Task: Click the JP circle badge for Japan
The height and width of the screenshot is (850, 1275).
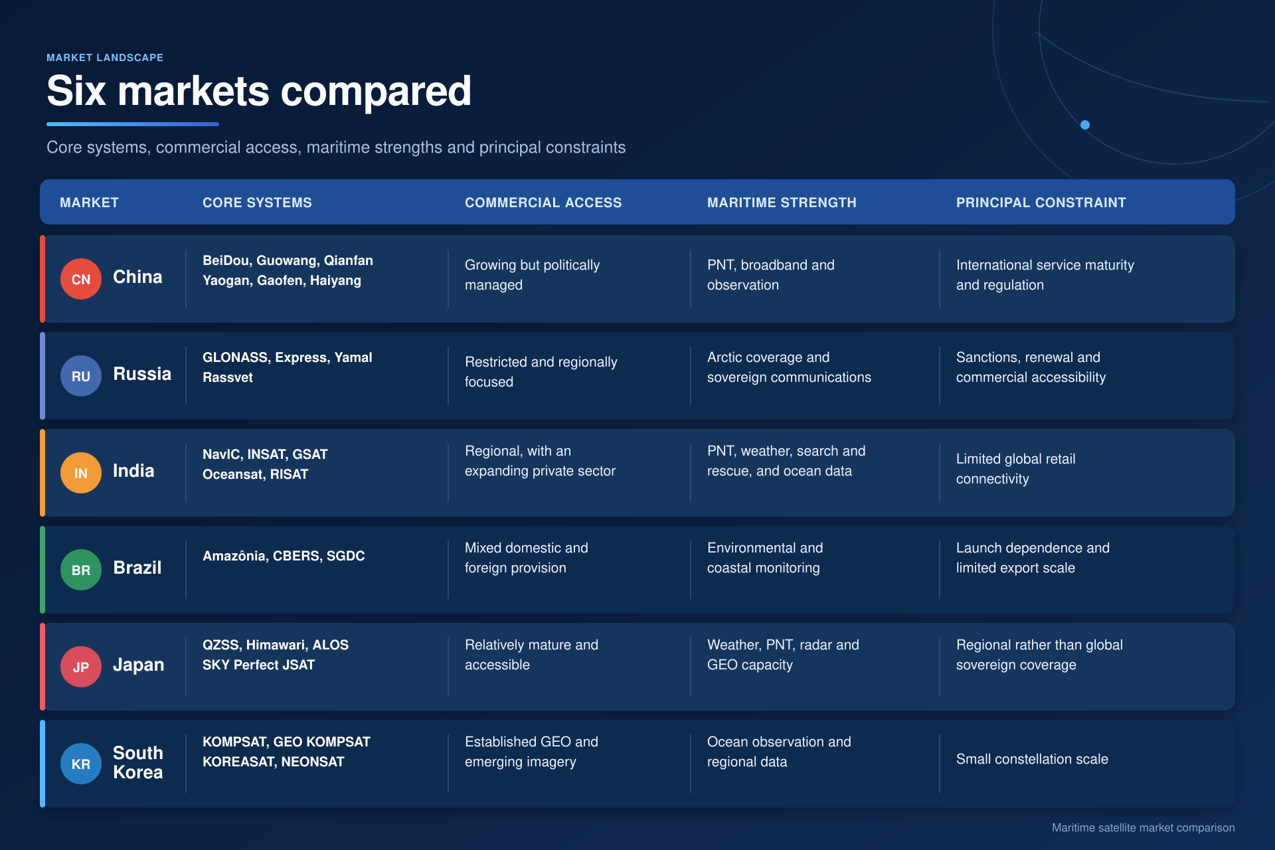Action: [81, 667]
